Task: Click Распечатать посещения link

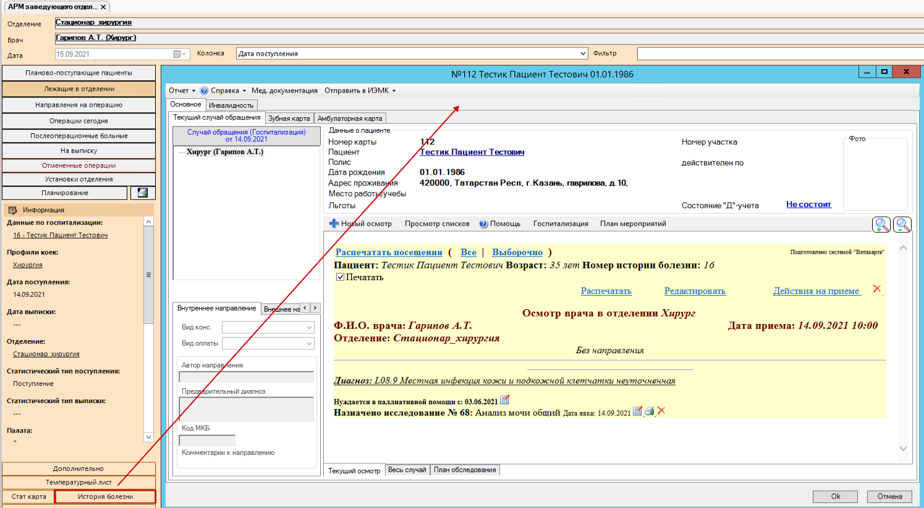Action: pyautogui.click(x=389, y=252)
